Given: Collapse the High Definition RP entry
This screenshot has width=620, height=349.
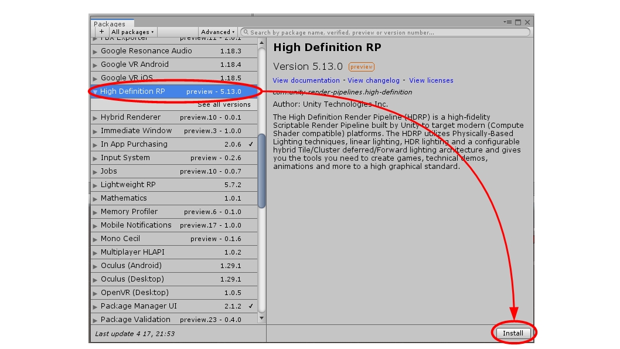Looking at the screenshot, I should coord(95,92).
